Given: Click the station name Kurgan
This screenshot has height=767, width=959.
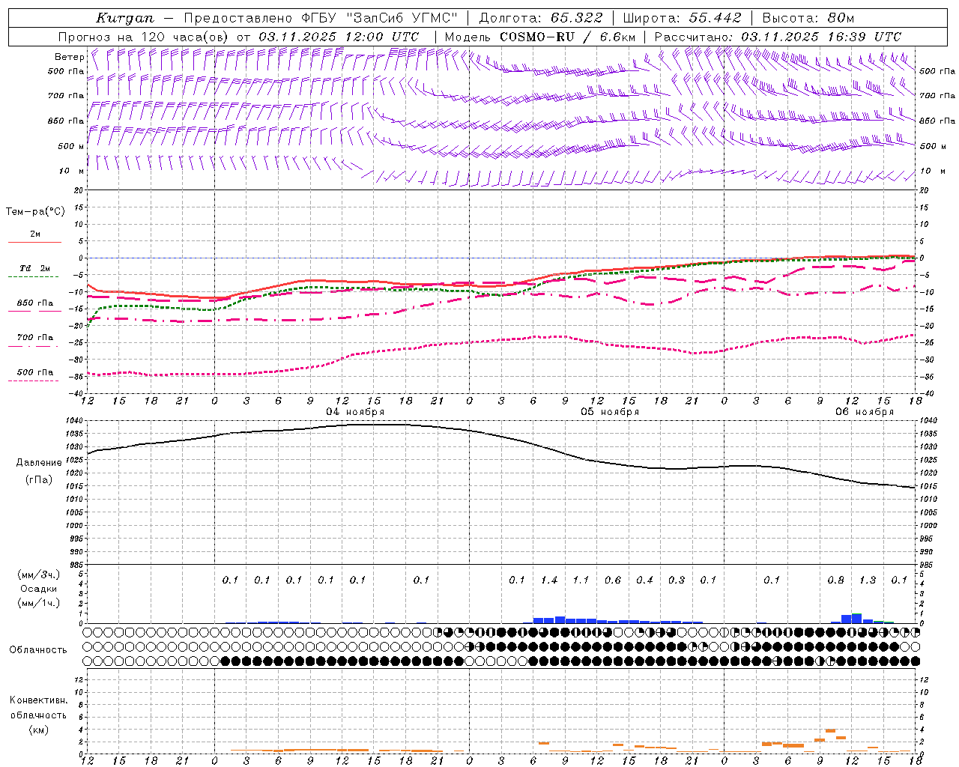Looking at the screenshot, I should (125, 18).
